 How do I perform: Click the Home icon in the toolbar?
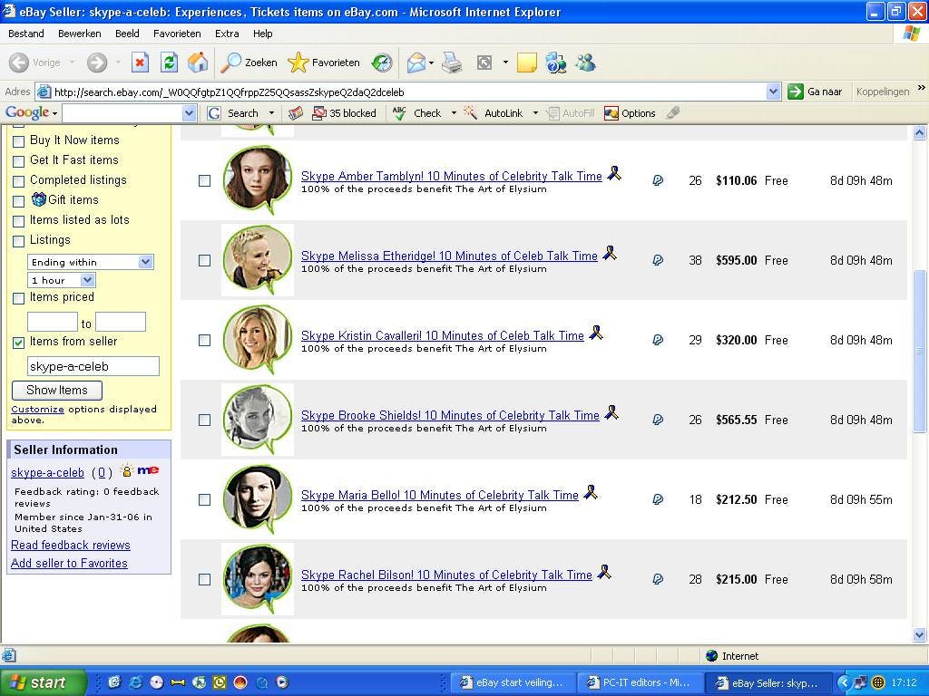pos(197,62)
